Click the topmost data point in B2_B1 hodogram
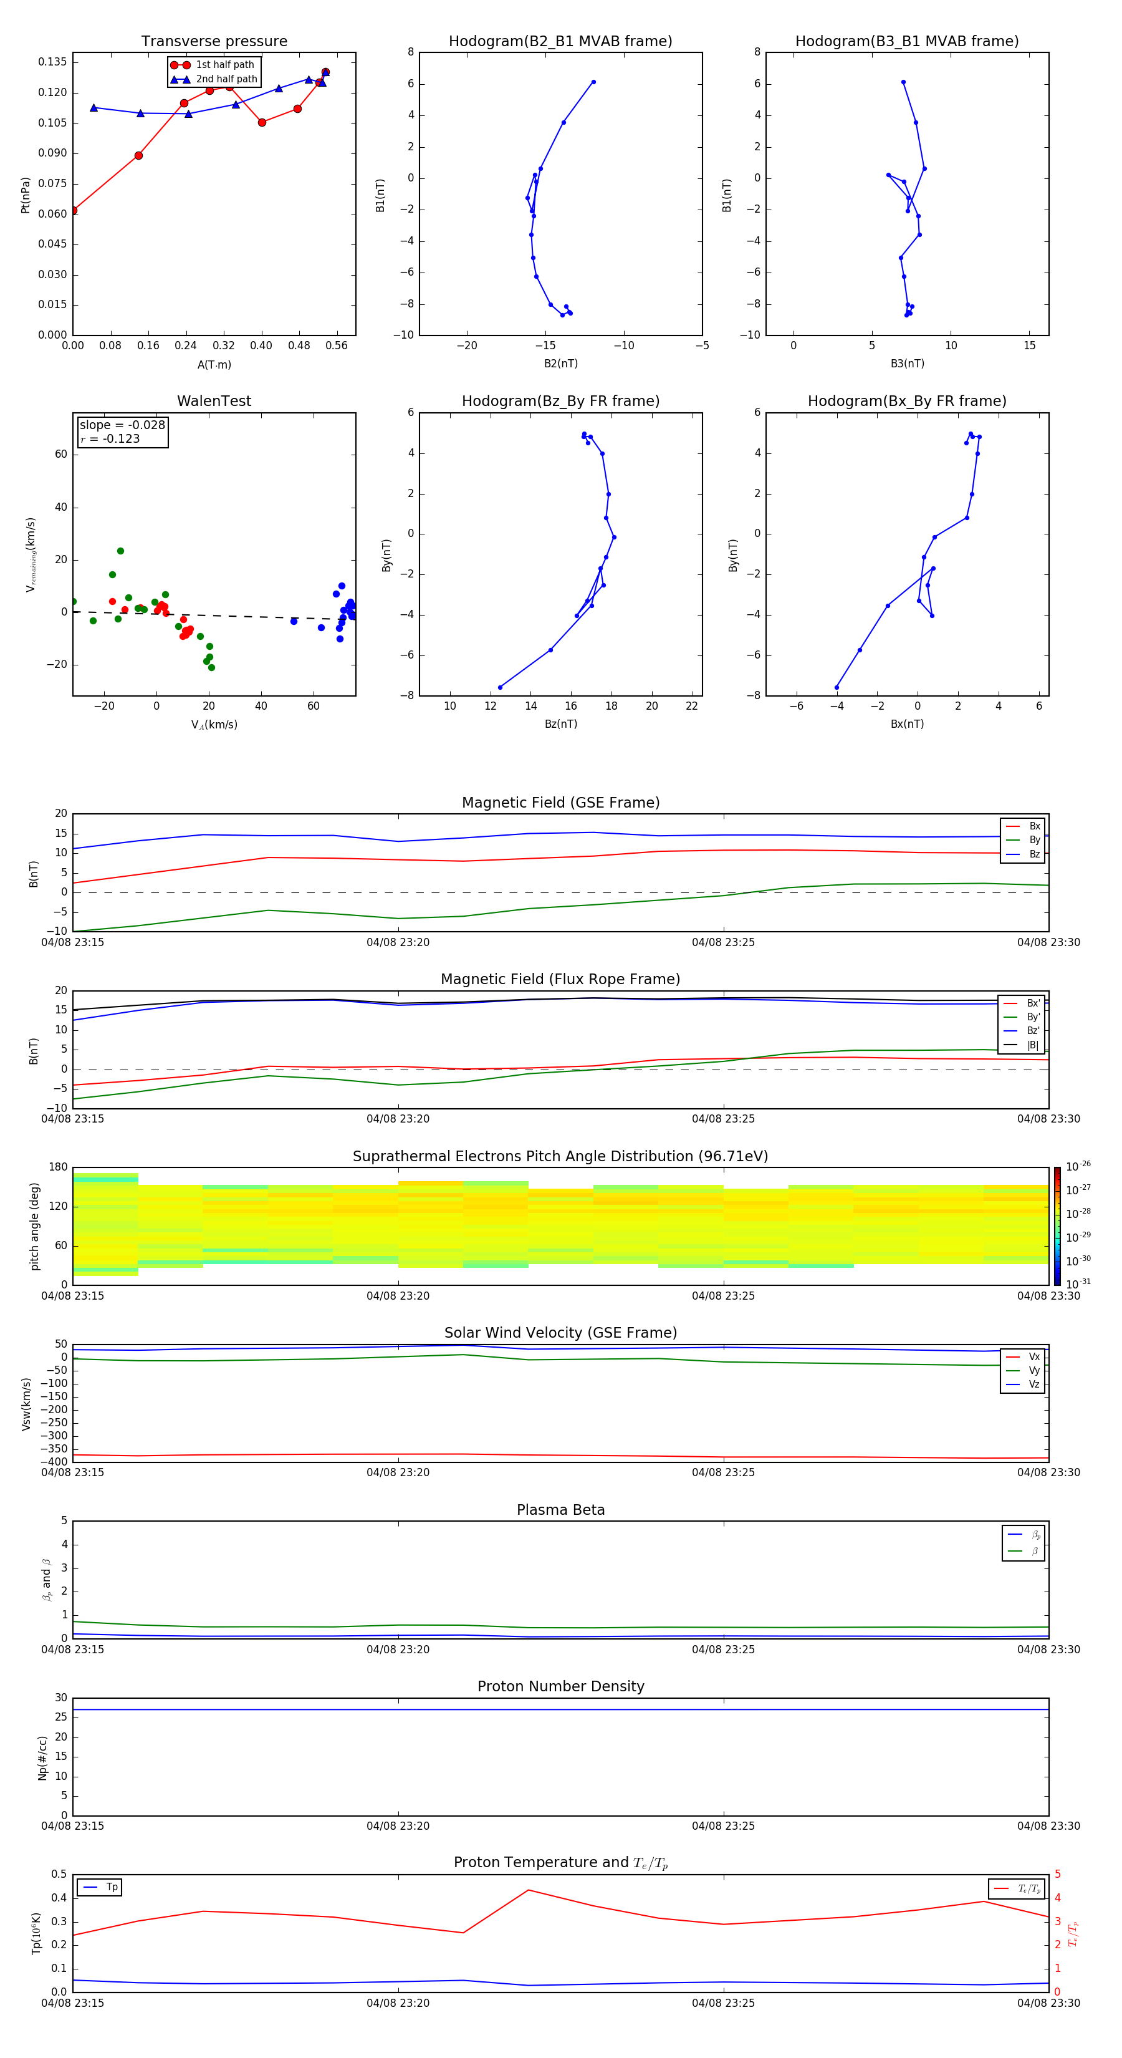The width and height of the screenshot is (1122, 2058). click(593, 82)
